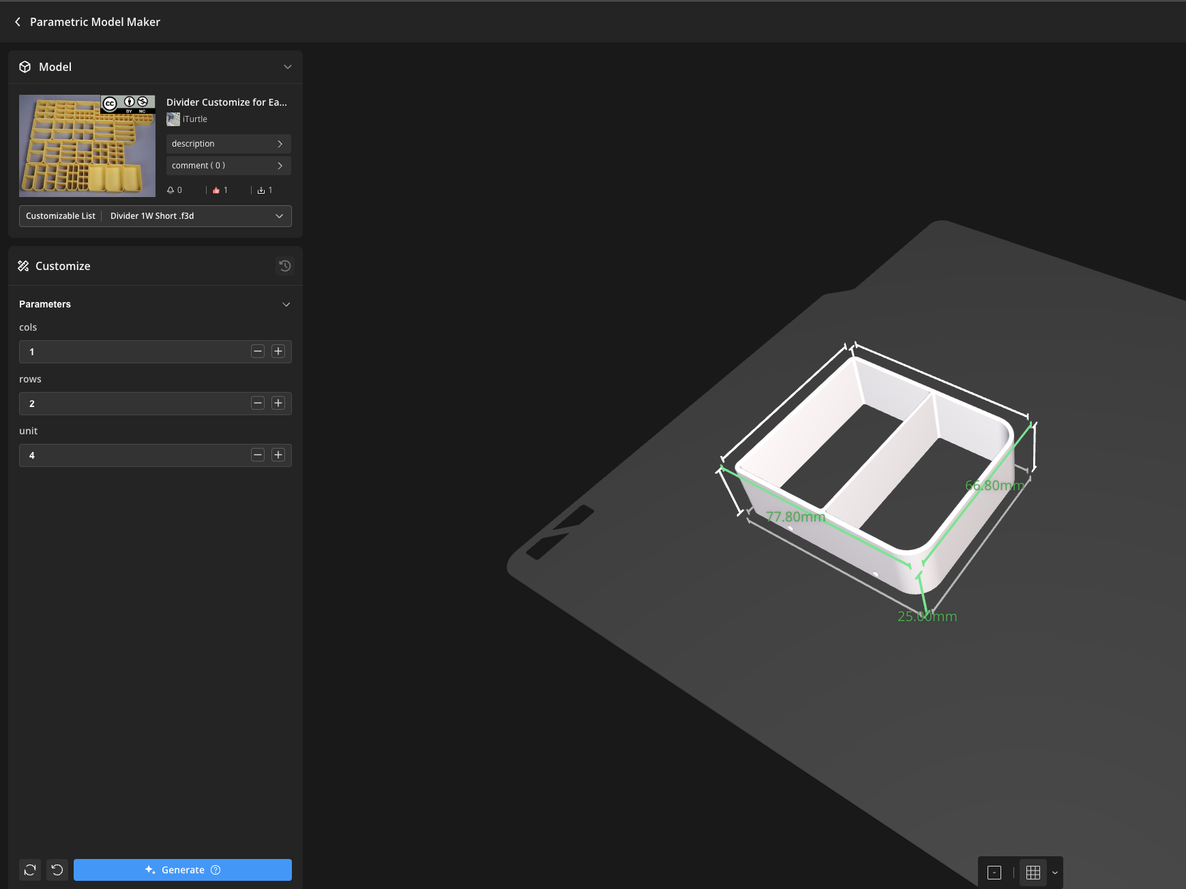This screenshot has width=1186, height=889.
Task: Like the model with thumbs-up icon
Action: pos(216,190)
